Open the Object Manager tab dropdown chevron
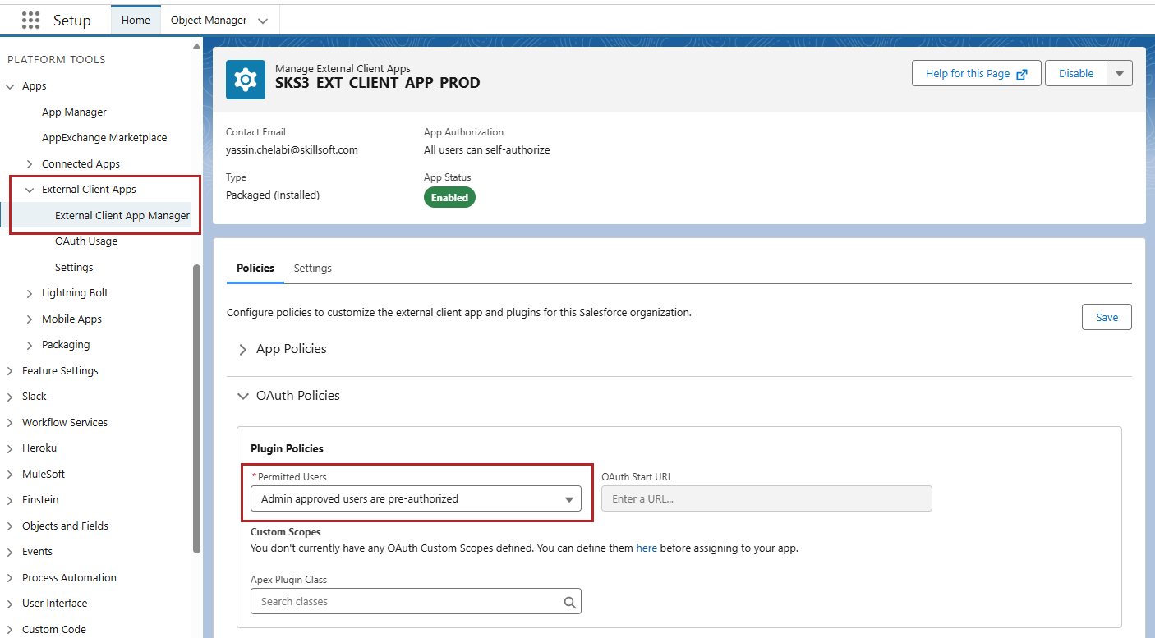Screen dimensions: 1155x638 tap(263, 21)
